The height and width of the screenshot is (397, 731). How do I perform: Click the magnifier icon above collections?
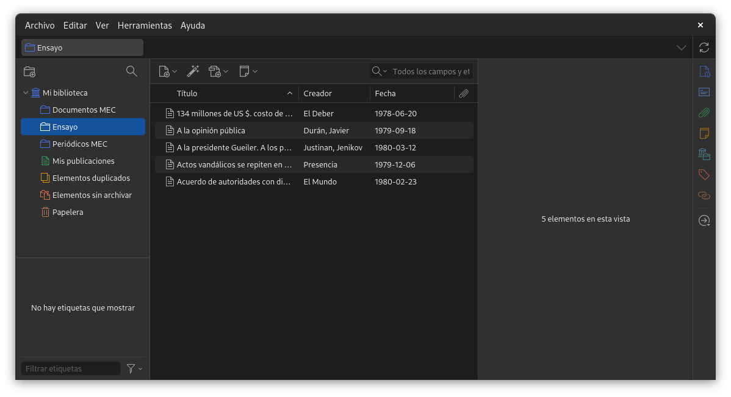pyautogui.click(x=131, y=71)
